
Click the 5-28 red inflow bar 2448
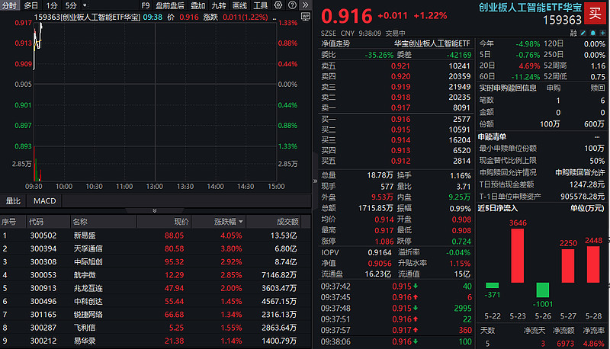(593, 264)
